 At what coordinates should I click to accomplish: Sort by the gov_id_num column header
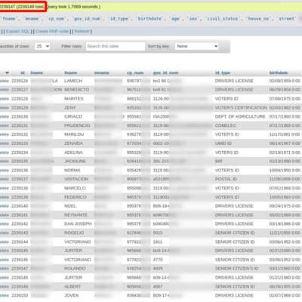(x=165, y=73)
